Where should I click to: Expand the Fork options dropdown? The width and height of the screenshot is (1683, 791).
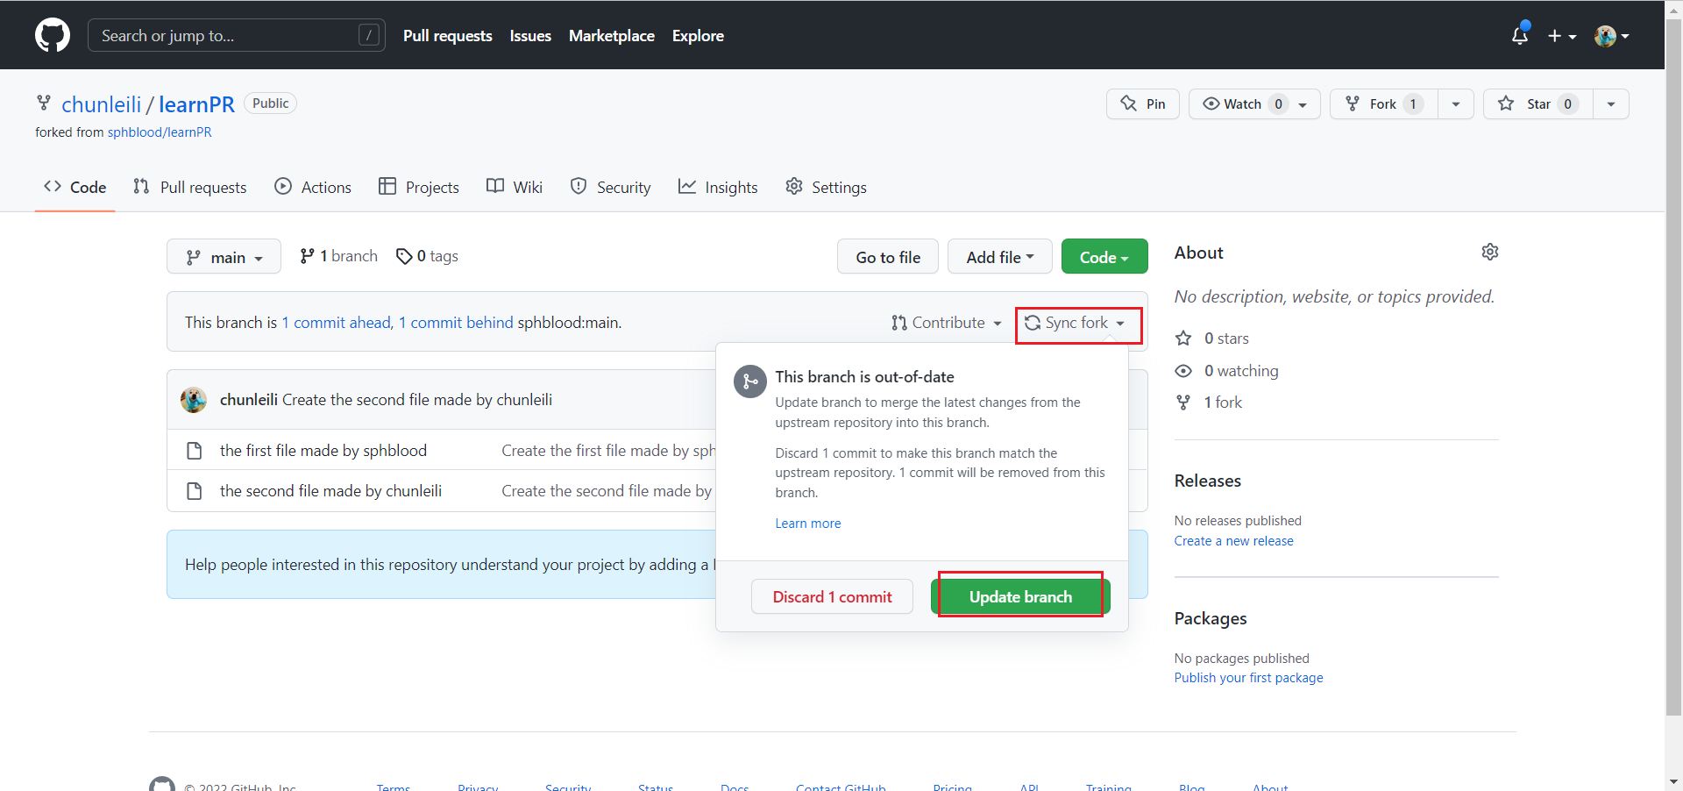tap(1456, 103)
